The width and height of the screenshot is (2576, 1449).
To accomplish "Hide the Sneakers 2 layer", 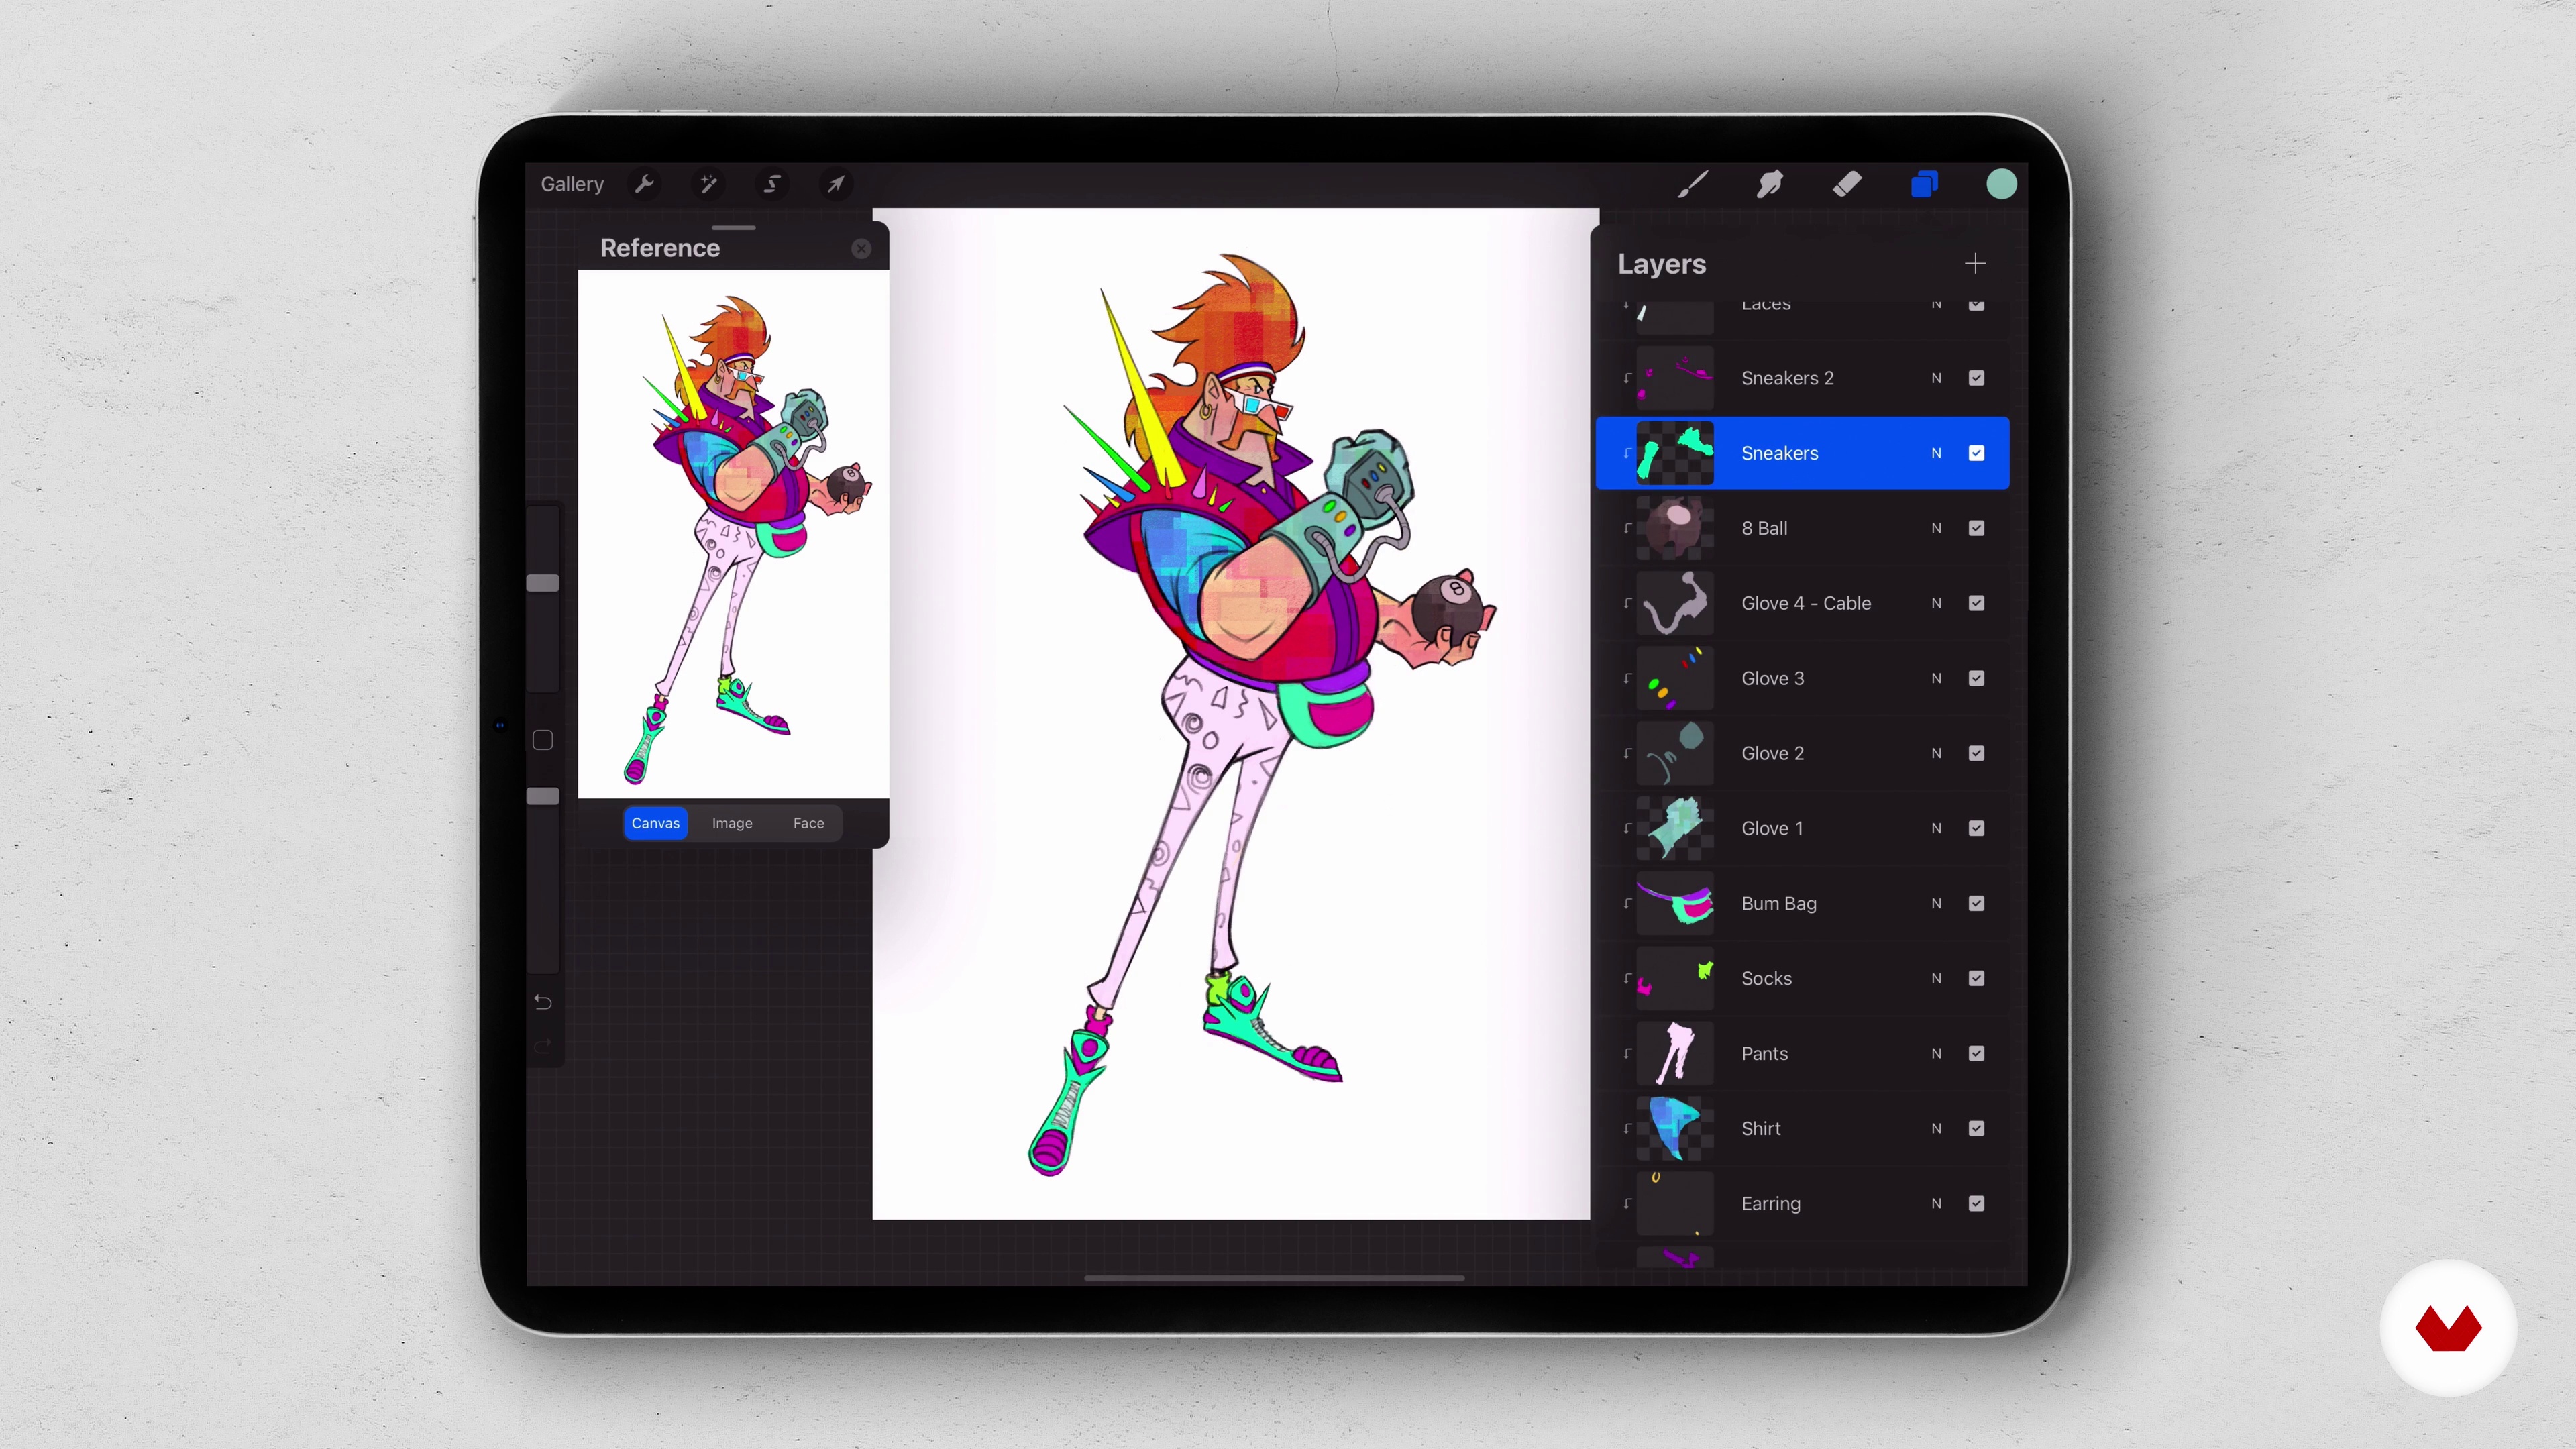I will [x=1976, y=378].
